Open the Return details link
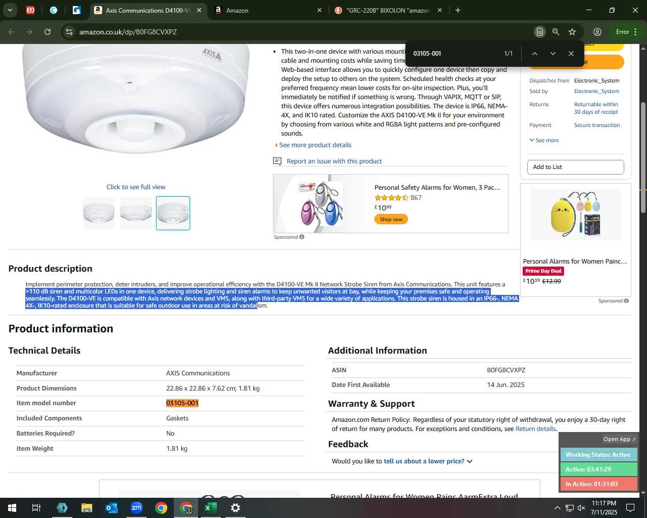The image size is (647, 518). point(536,429)
